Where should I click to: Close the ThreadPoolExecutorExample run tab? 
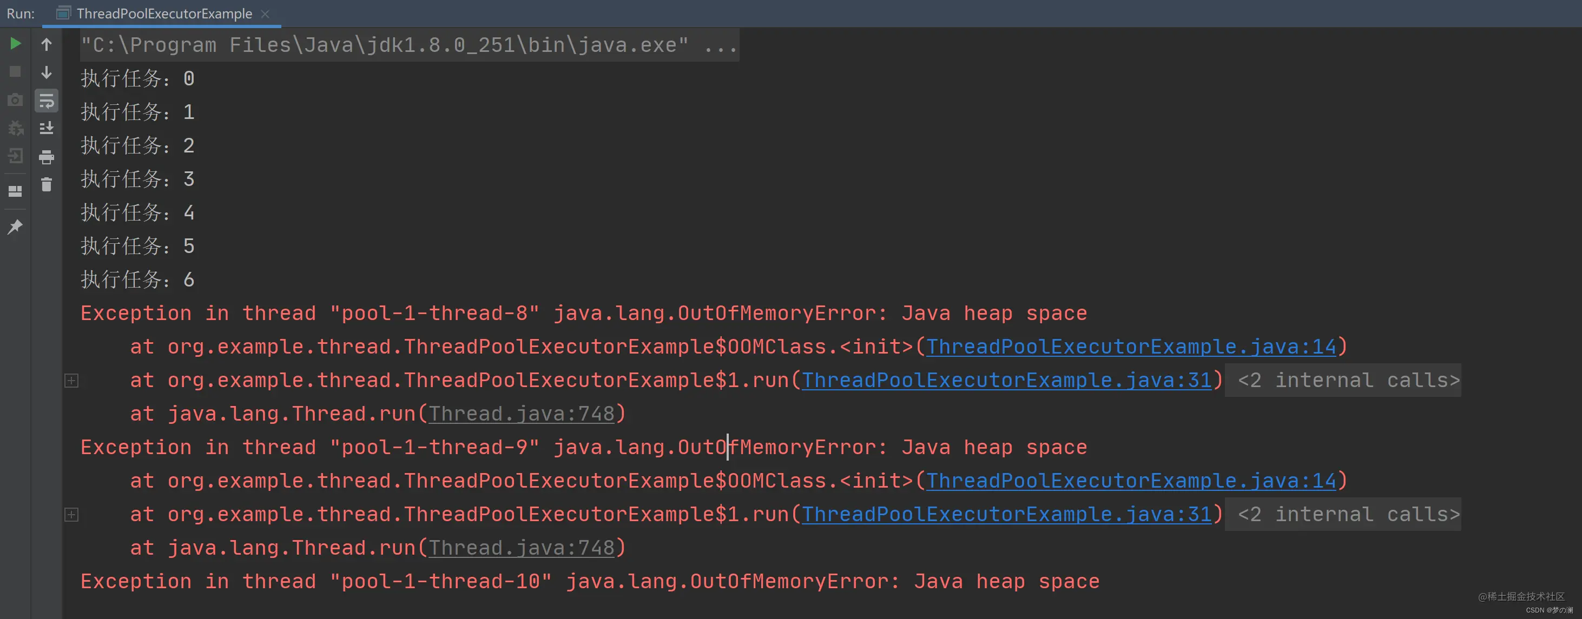(265, 14)
